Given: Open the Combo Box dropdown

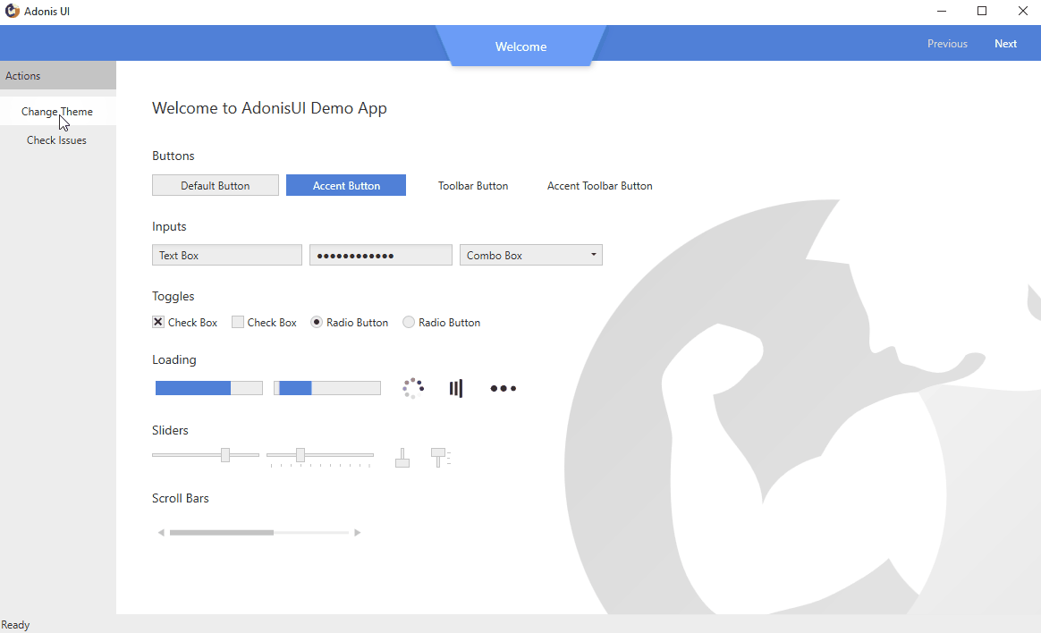Looking at the screenshot, I should [531, 255].
